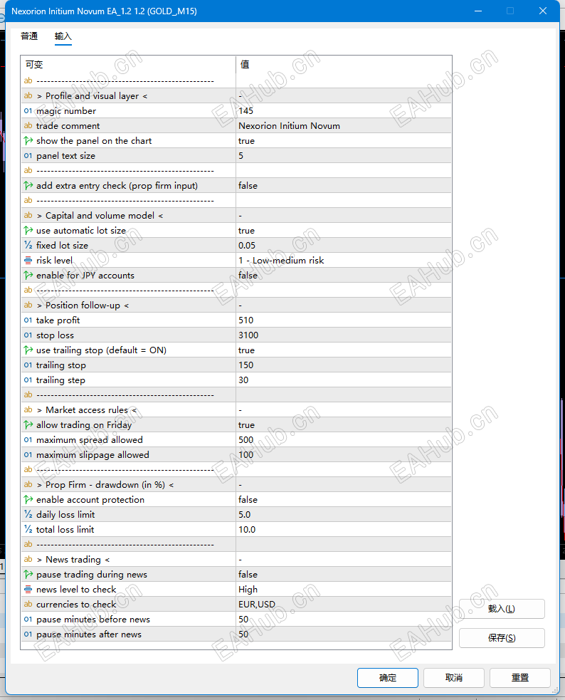Click the fraction icon beside daily loss limit
This screenshot has width=565, height=700.
(28, 515)
